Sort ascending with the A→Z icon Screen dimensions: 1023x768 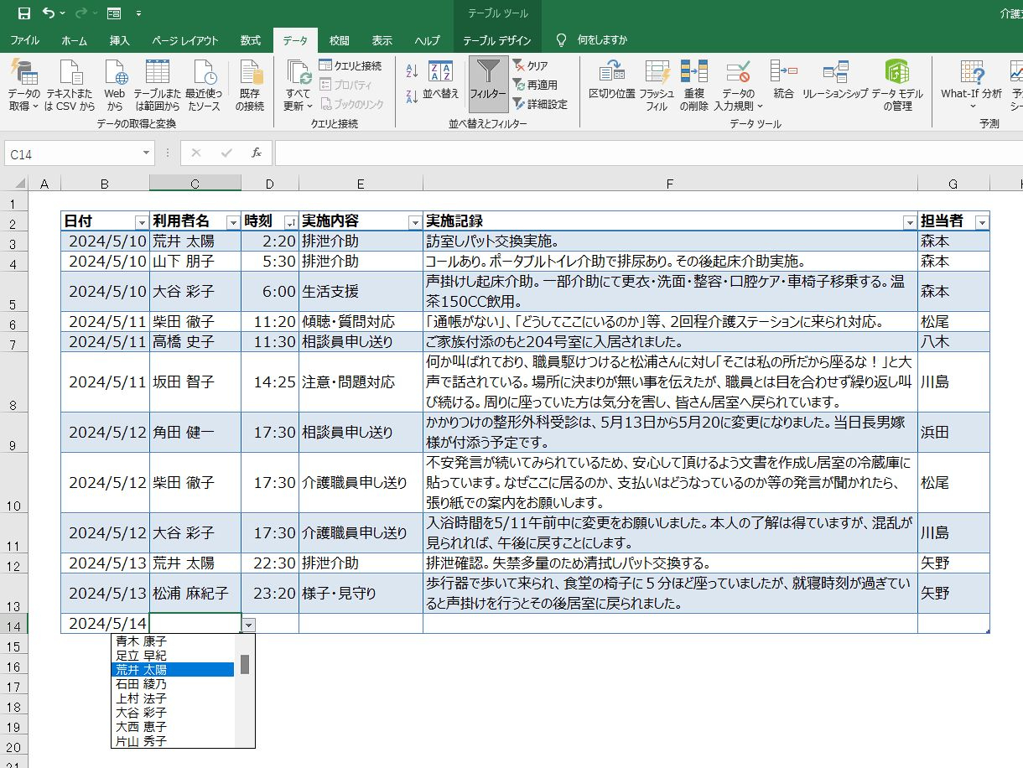(x=412, y=71)
